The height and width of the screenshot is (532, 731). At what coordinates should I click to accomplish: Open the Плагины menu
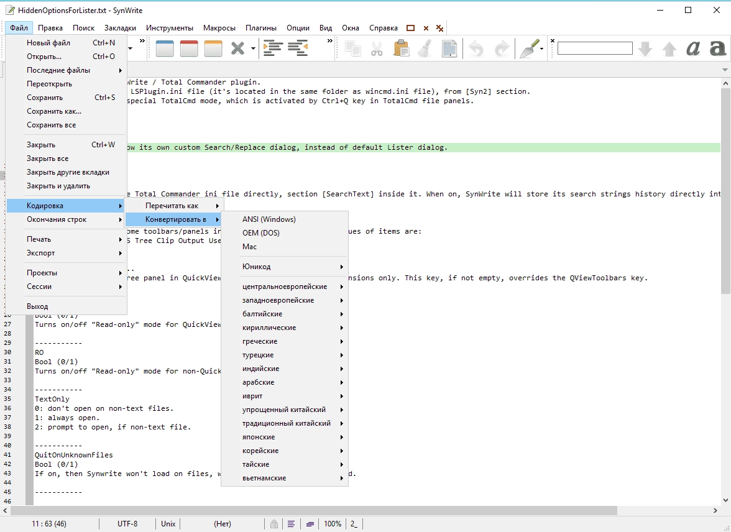click(261, 28)
